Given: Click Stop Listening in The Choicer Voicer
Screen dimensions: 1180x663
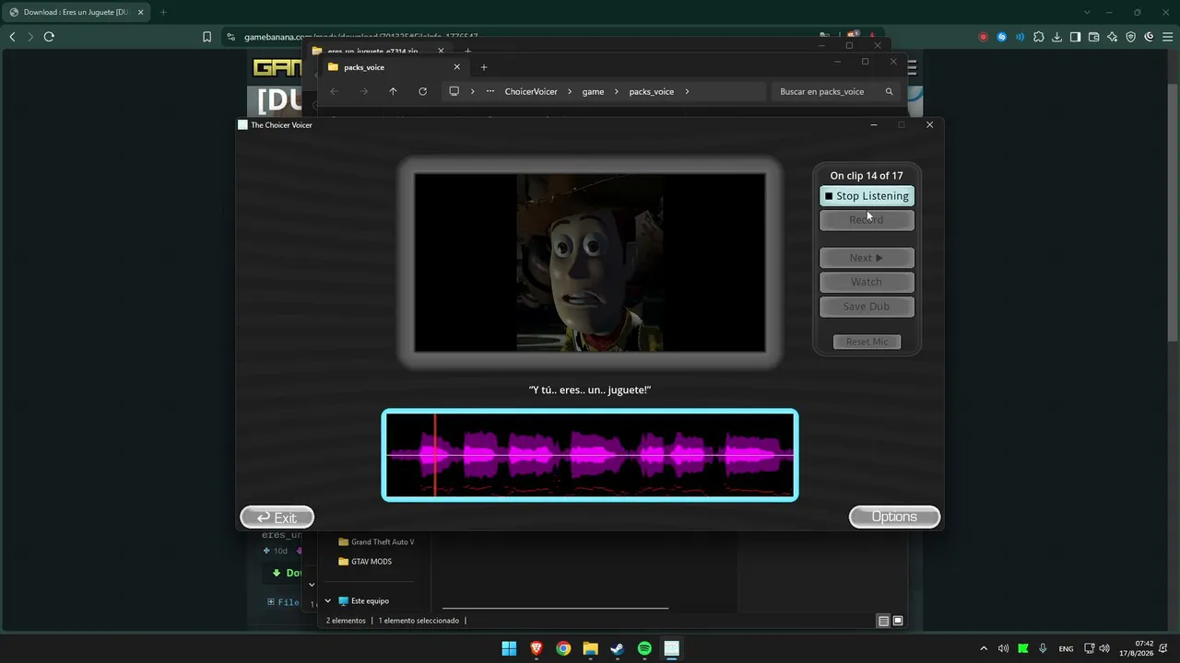Looking at the screenshot, I should point(867,196).
